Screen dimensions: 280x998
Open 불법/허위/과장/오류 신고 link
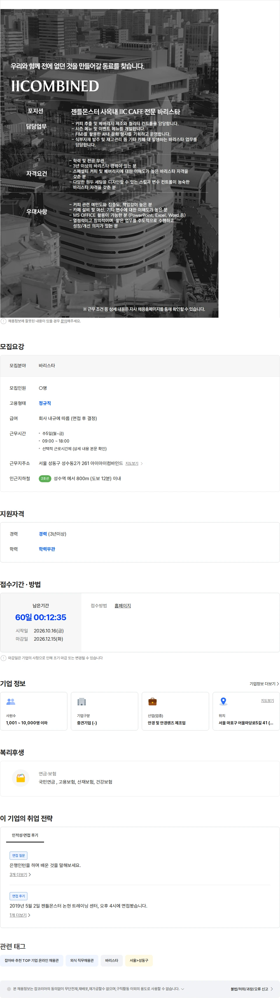tap(252, 989)
